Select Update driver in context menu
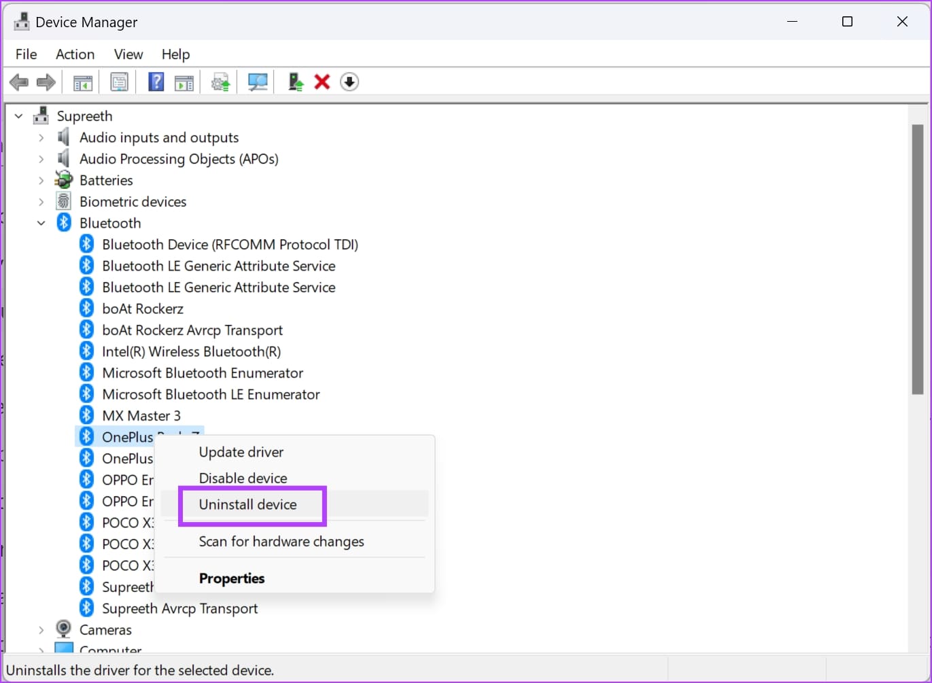932x683 pixels. tap(241, 452)
